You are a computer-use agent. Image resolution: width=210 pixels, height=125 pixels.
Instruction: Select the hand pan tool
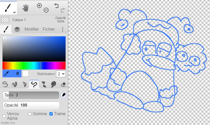25,8
